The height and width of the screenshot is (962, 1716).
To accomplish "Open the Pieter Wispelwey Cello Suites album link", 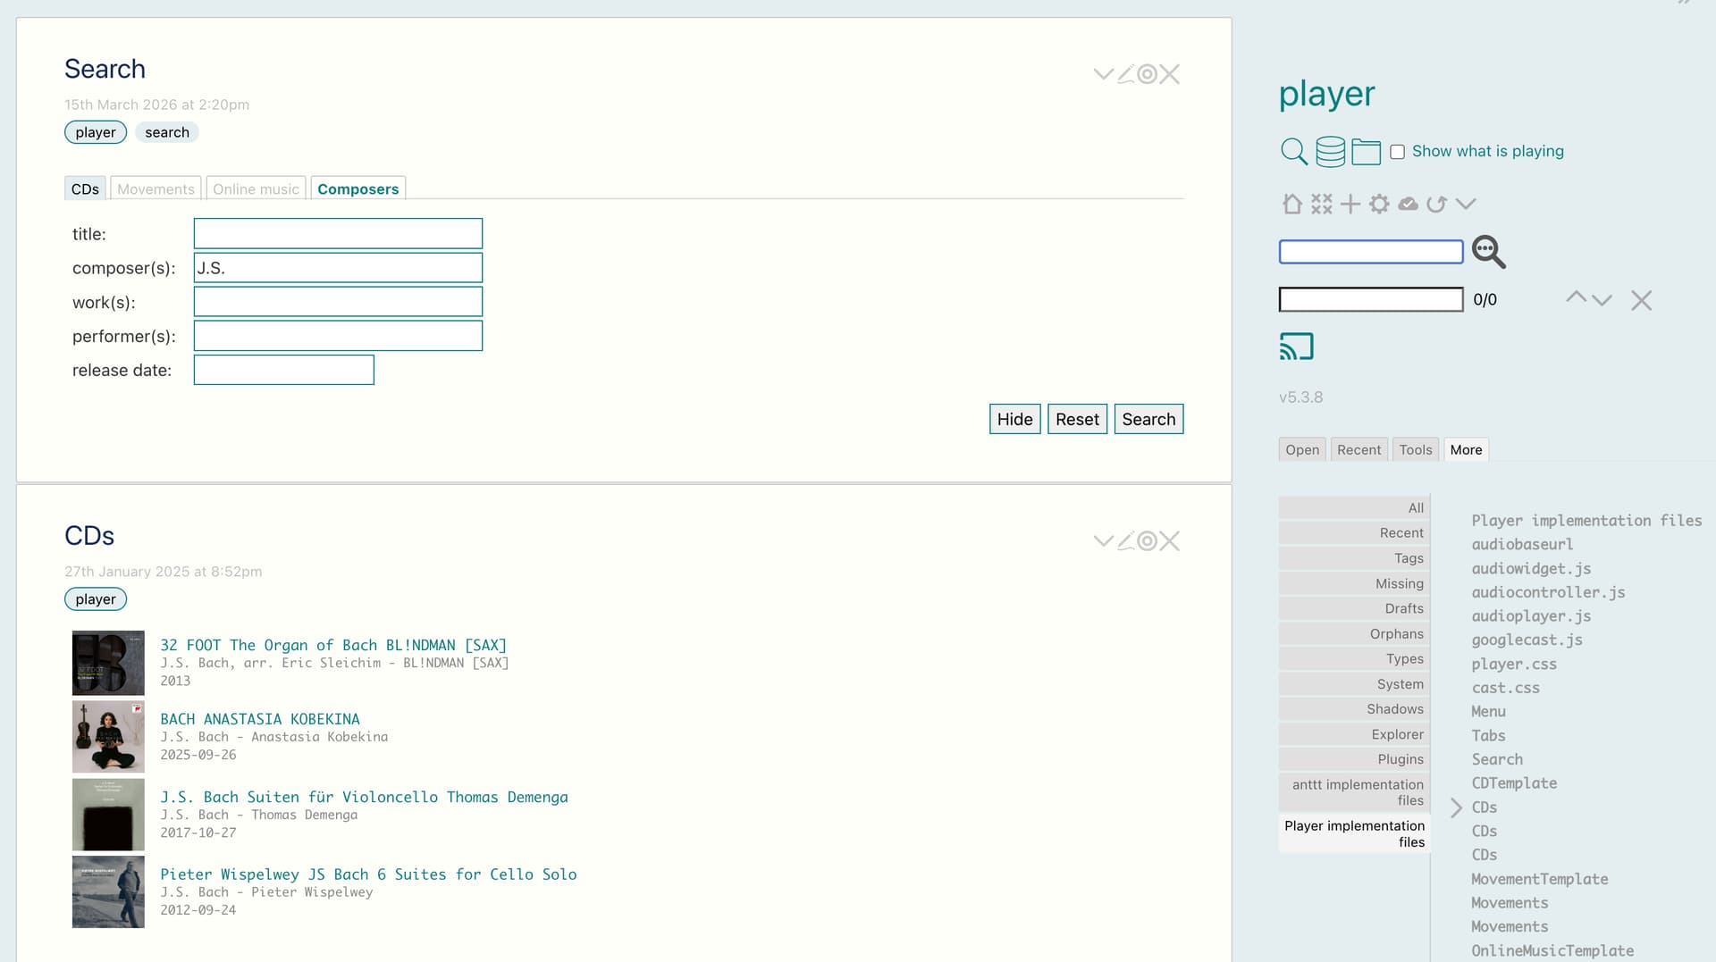I will tap(368, 874).
